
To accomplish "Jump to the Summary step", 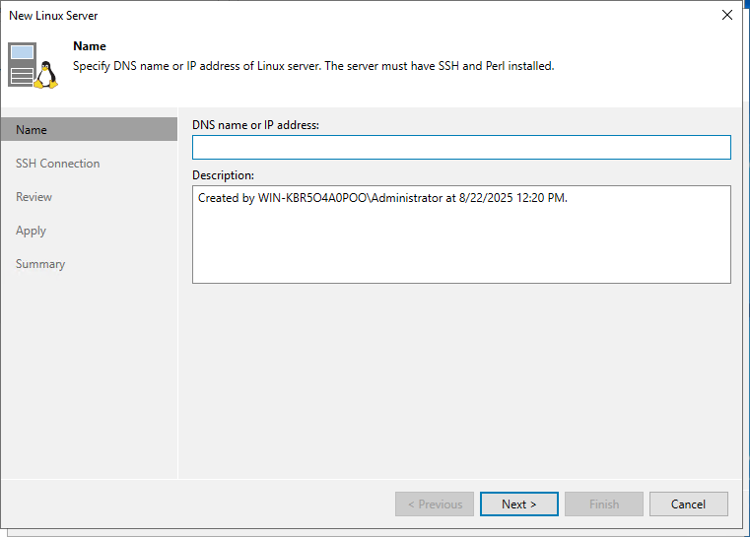I will pyautogui.click(x=40, y=264).
